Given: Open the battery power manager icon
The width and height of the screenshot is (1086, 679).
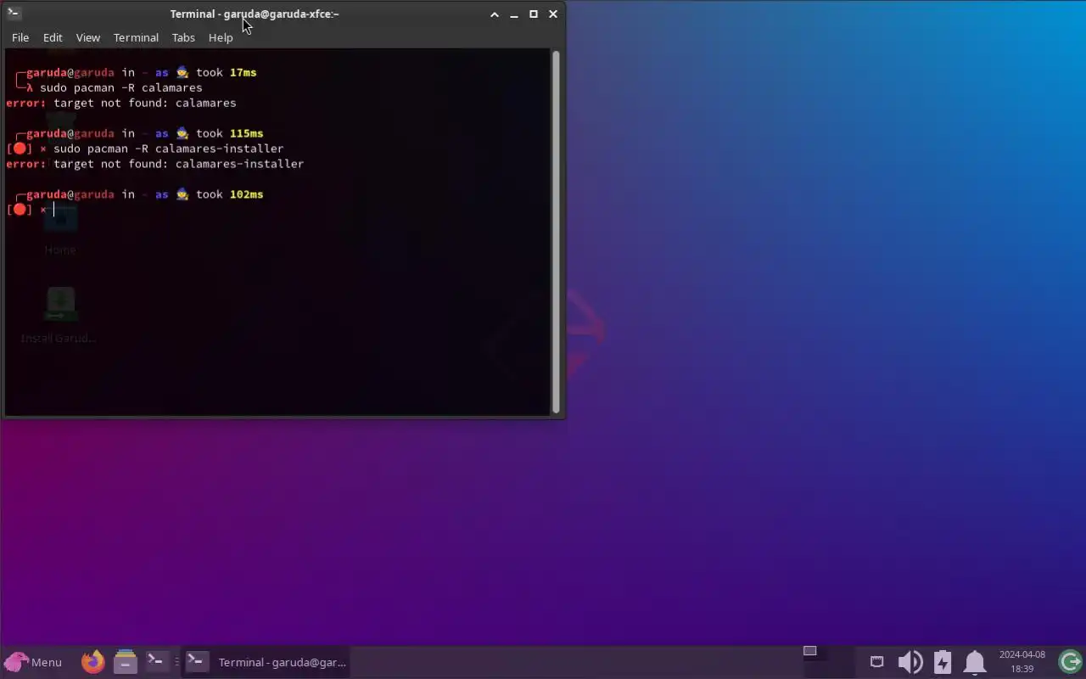Looking at the screenshot, I should [x=943, y=662].
